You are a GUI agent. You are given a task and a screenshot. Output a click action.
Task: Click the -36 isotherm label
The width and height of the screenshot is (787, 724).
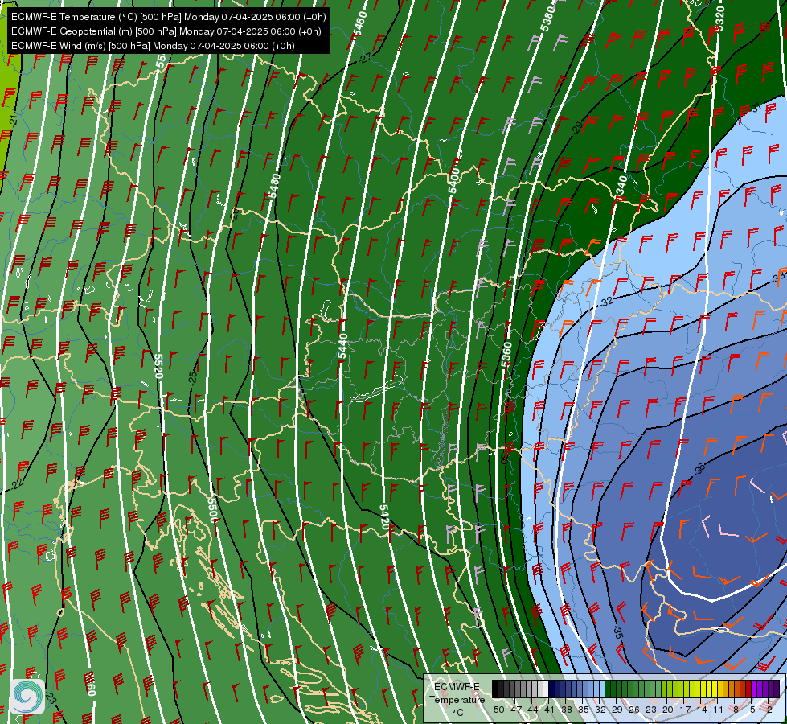coord(699,468)
